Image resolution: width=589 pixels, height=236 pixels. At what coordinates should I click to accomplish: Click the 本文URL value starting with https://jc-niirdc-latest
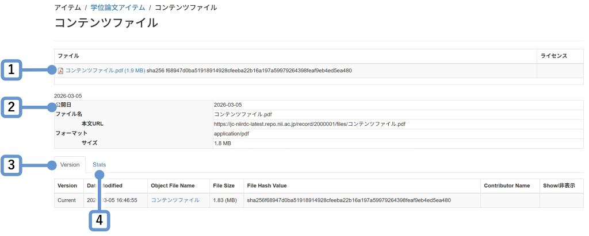309,123
